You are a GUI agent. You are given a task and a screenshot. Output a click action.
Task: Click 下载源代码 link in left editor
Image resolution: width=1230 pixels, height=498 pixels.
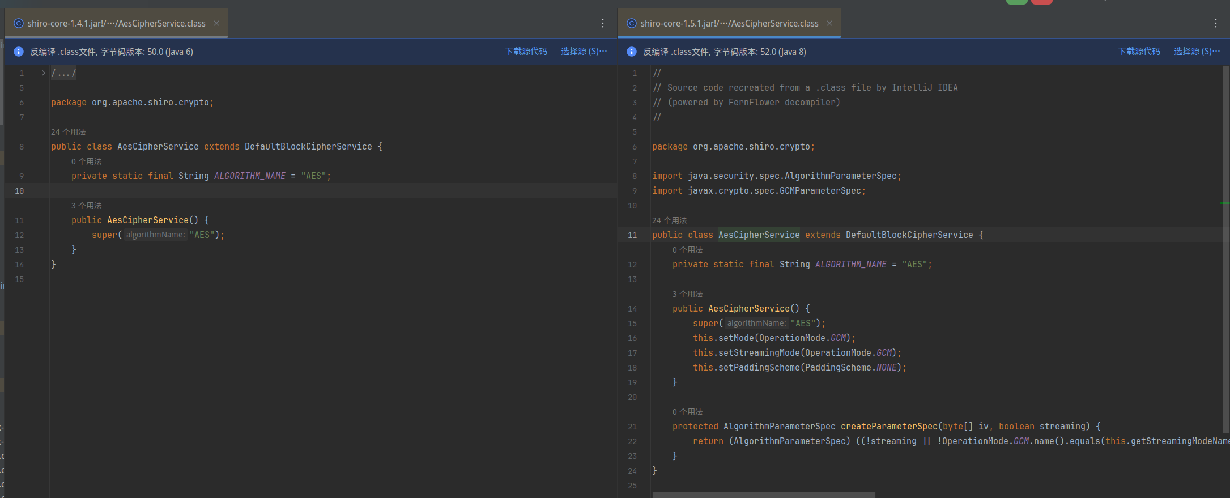pyautogui.click(x=526, y=52)
